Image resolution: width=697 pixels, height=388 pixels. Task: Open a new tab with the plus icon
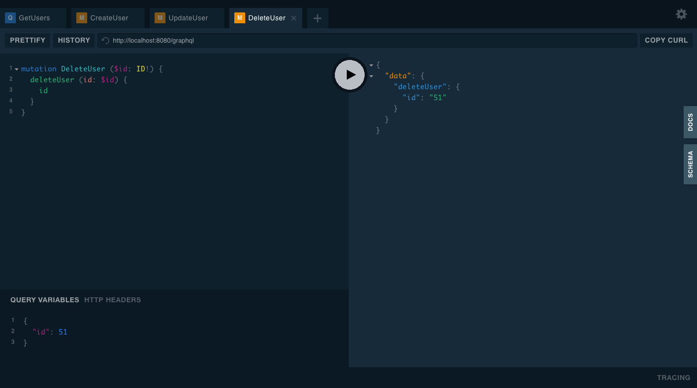tap(317, 18)
